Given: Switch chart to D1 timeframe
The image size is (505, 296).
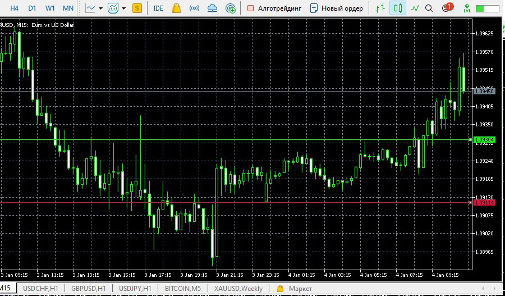Looking at the screenshot, I should pyautogui.click(x=32, y=8).
